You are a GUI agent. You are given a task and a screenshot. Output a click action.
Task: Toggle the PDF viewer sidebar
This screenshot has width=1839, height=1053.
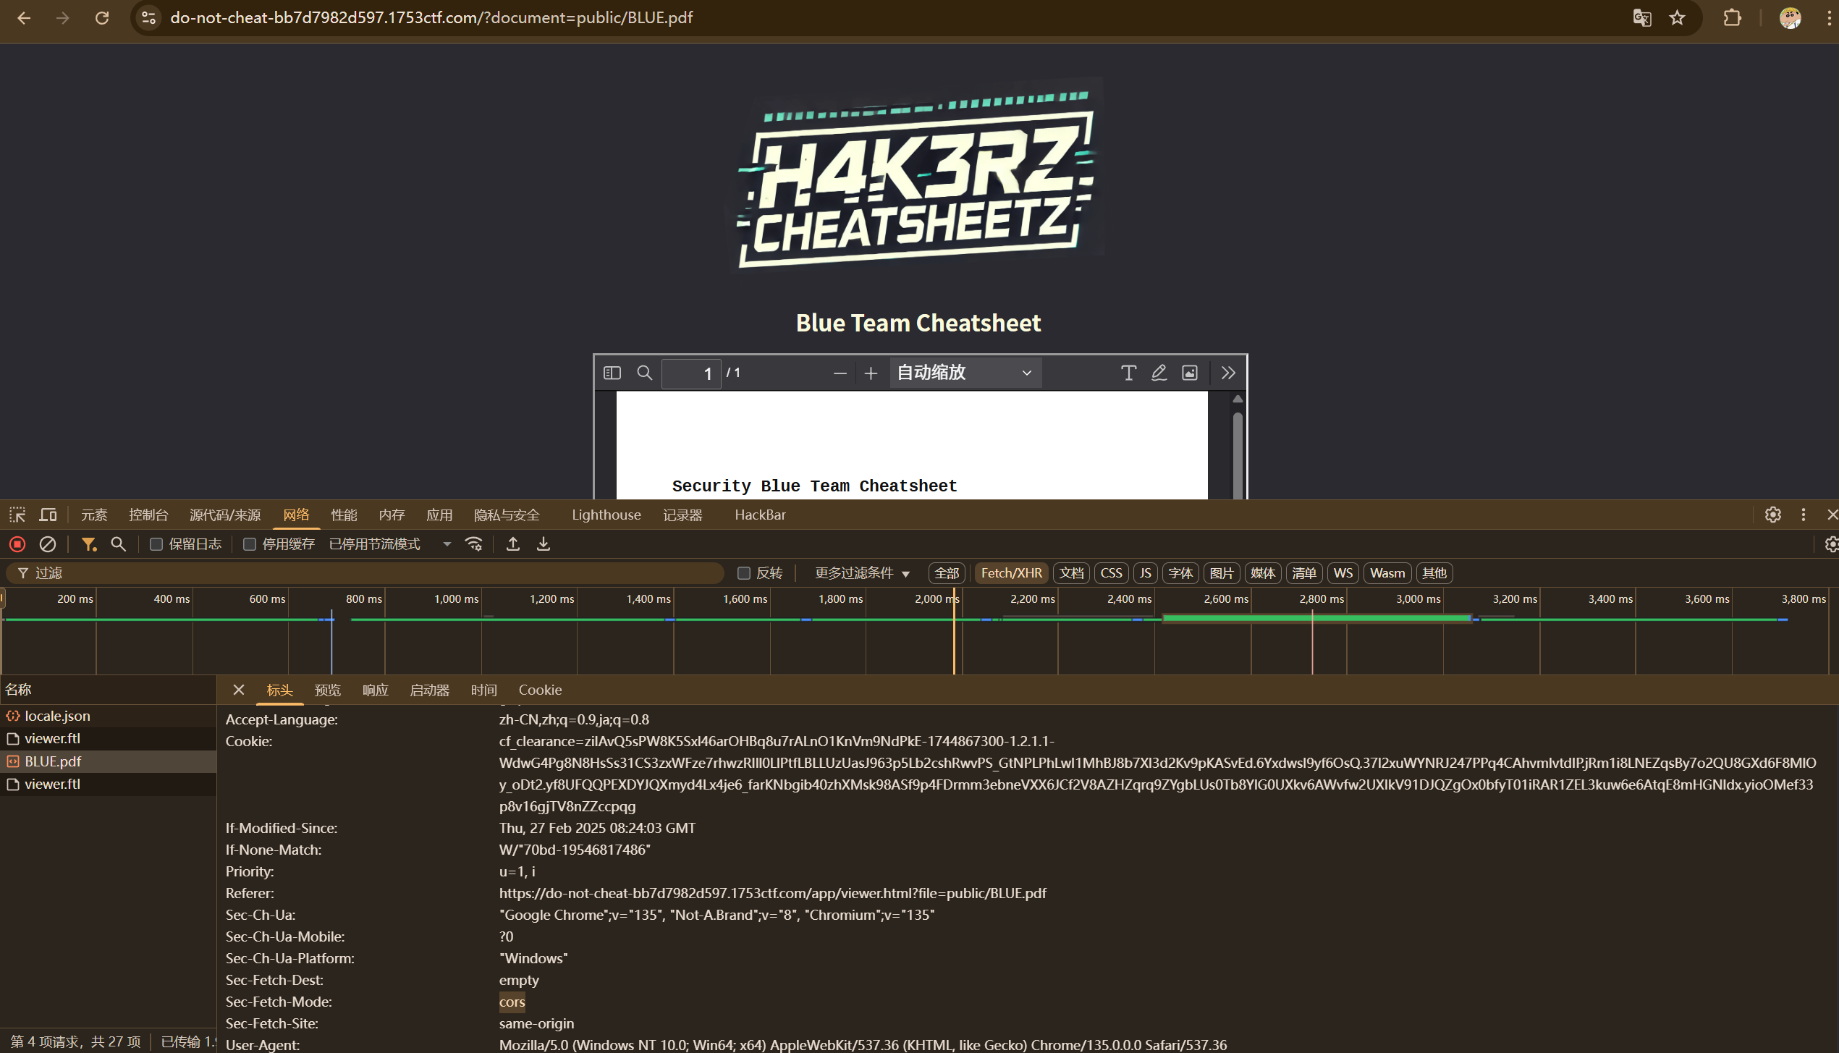click(612, 373)
